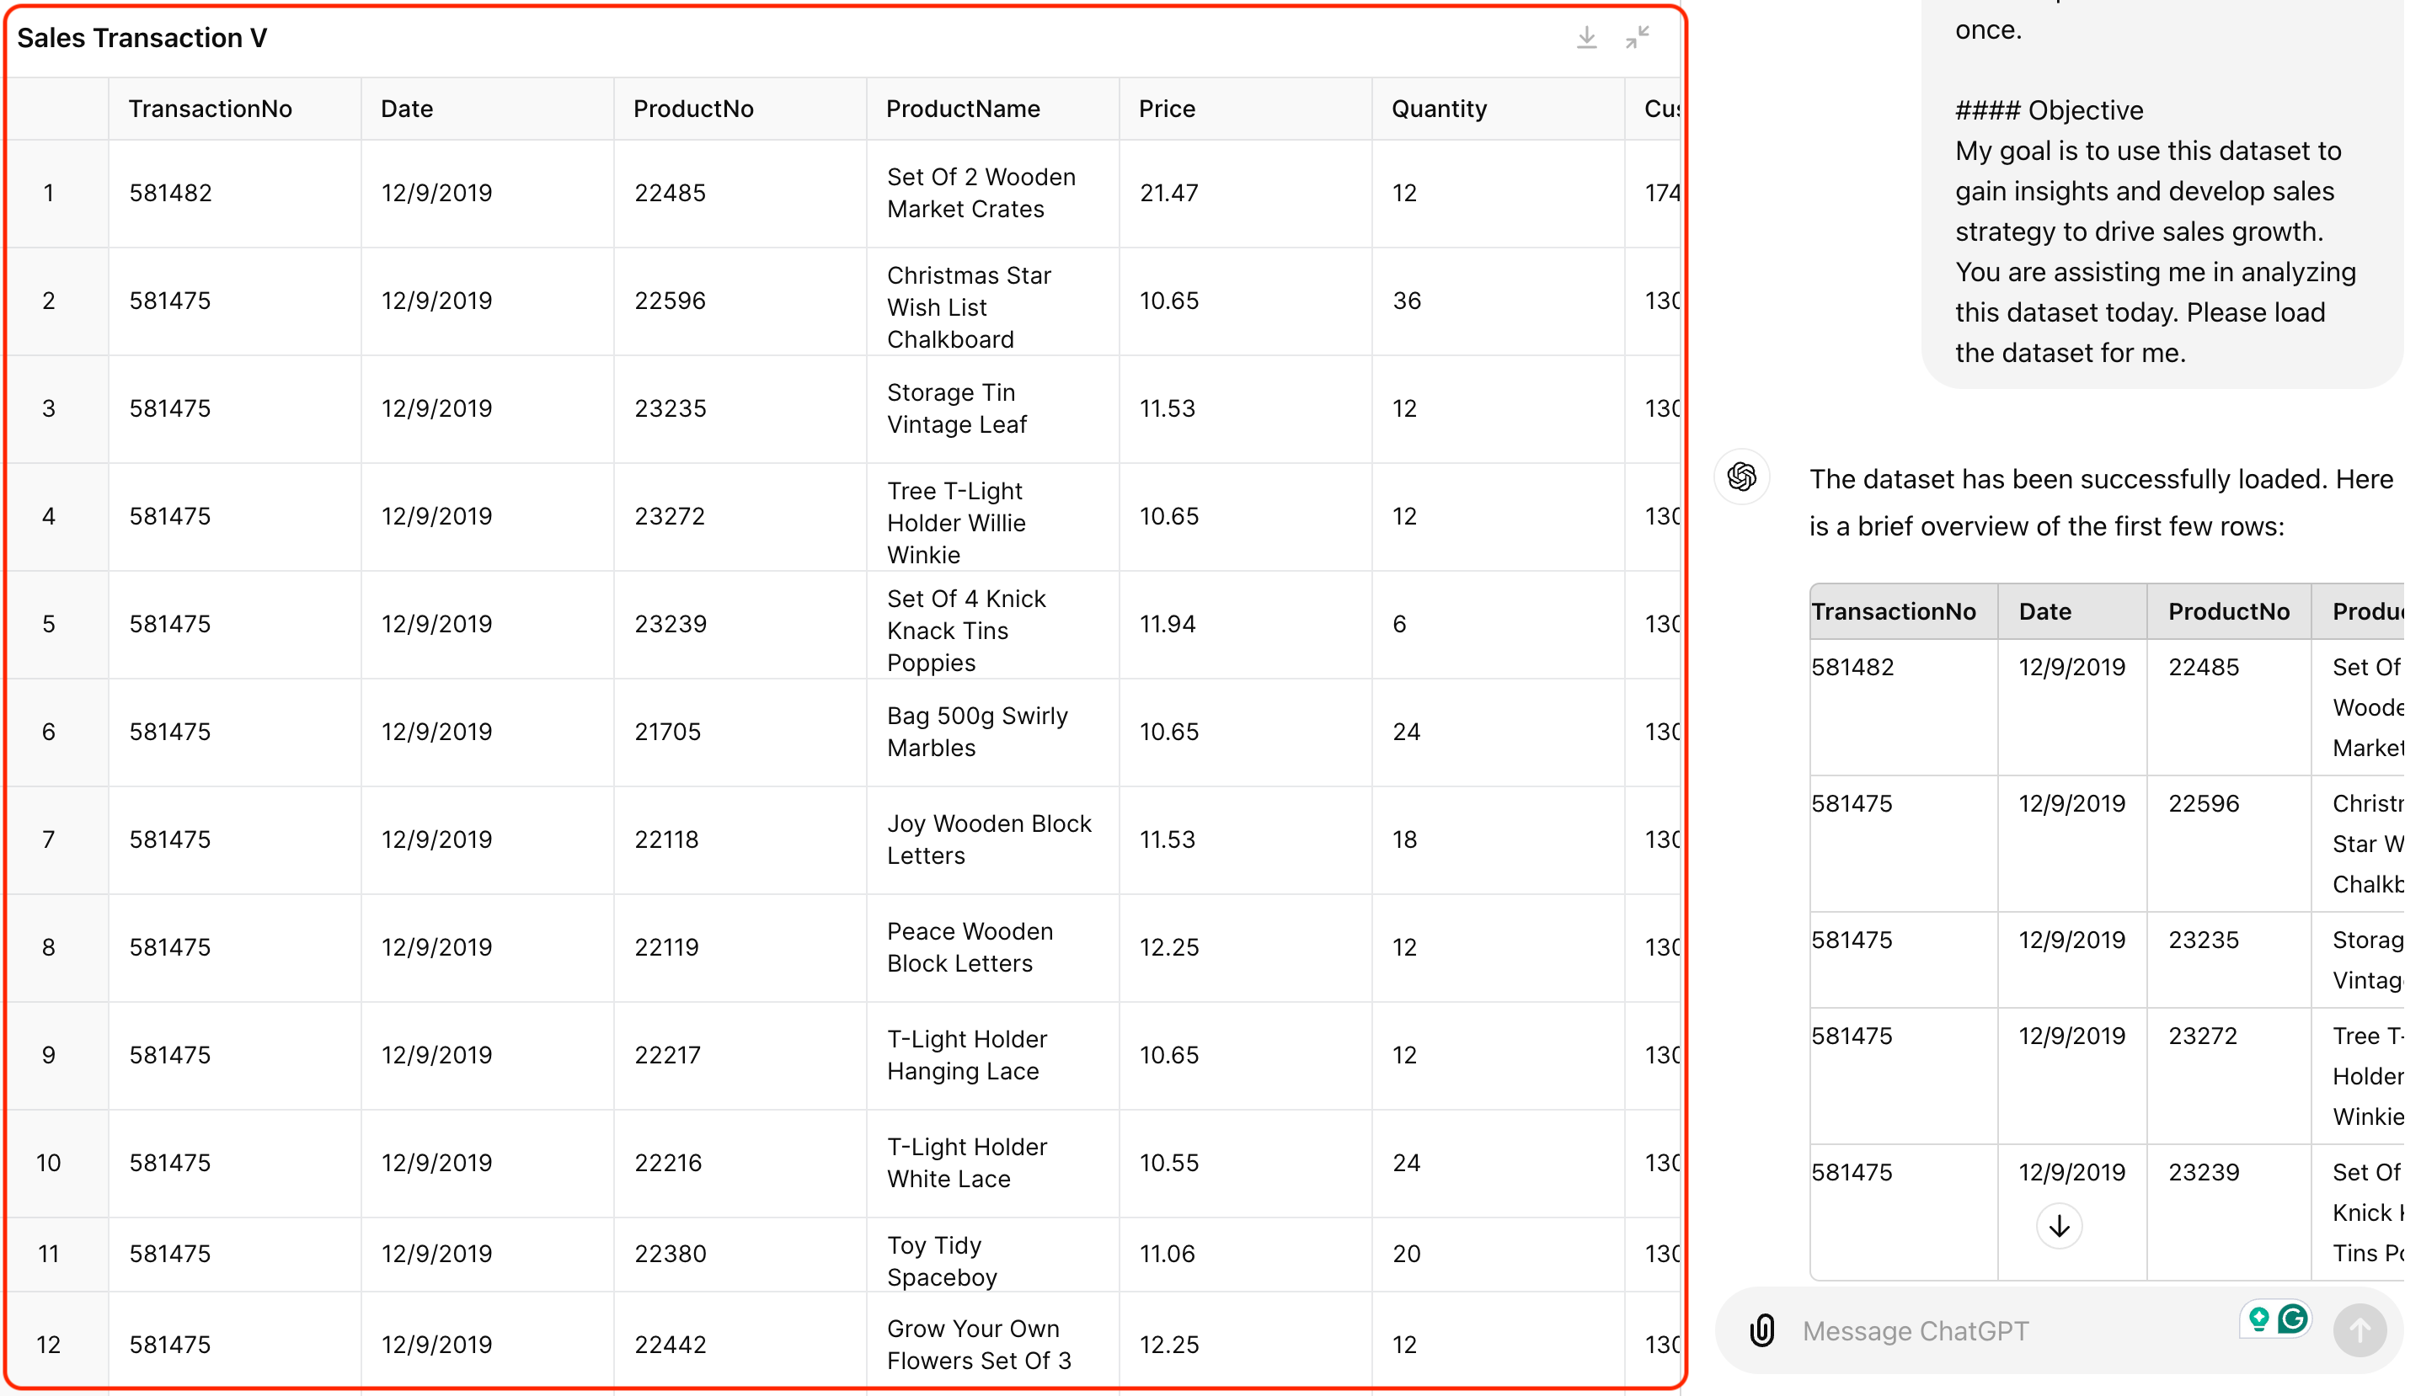This screenshot has height=1396, width=2421.
Task: Click the Sales Transaction V title
Action: (142, 39)
